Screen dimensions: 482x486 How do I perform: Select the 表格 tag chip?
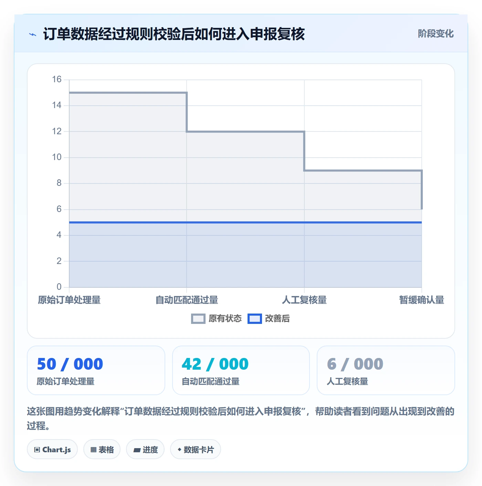102,450
